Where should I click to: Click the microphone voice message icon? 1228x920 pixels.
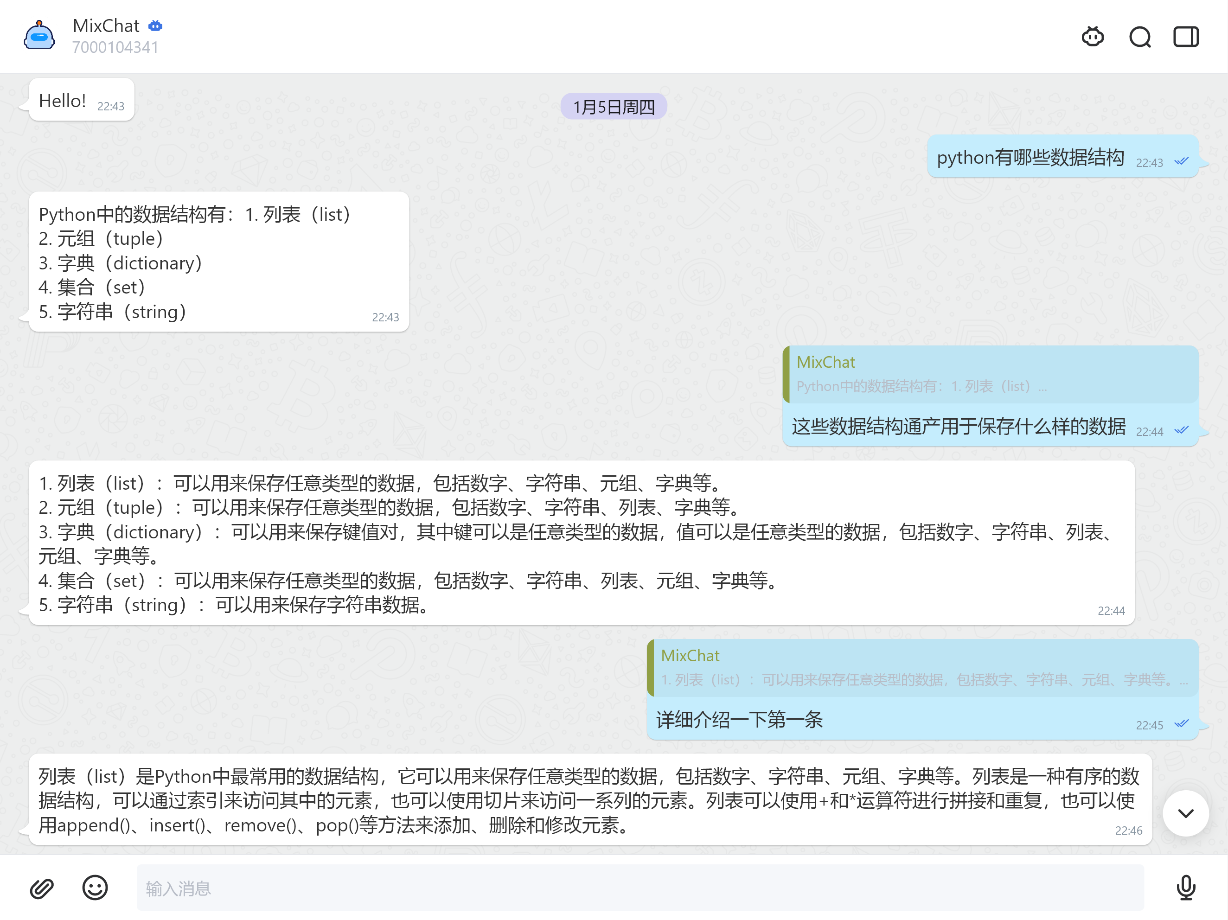pyautogui.click(x=1185, y=887)
